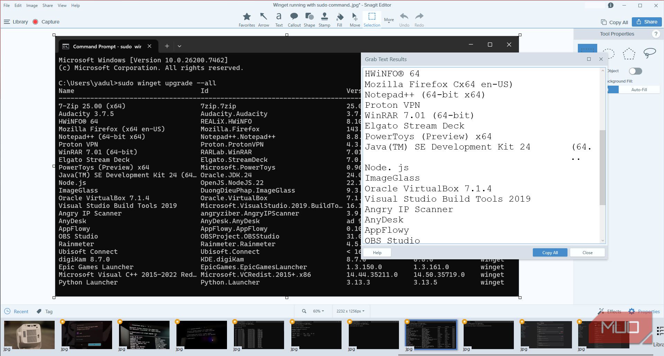Image resolution: width=664 pixels, height=356 pixels.
Task: Open the Favorites tool
Action: pos(247,20)
